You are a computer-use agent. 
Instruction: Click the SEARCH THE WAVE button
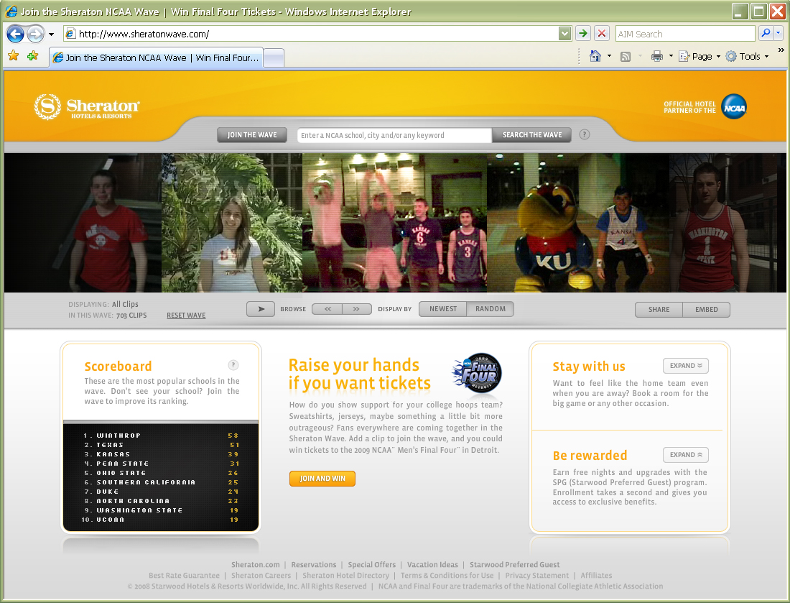pos(531,135)
